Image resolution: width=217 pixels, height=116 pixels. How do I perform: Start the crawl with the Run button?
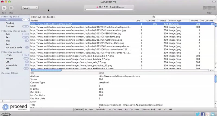coord(4,8)
